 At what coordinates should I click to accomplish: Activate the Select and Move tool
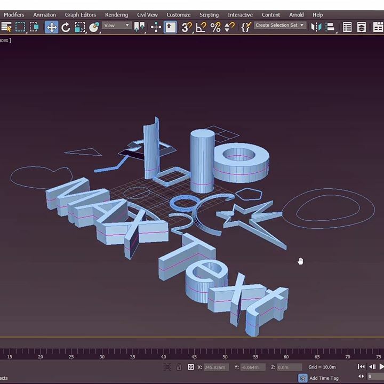coord(51,27)
